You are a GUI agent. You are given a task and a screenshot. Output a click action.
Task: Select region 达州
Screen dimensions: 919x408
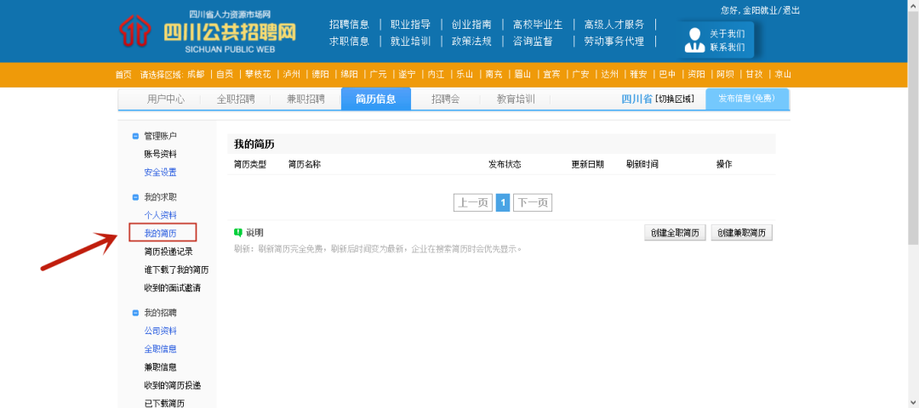tap(609, 74)
